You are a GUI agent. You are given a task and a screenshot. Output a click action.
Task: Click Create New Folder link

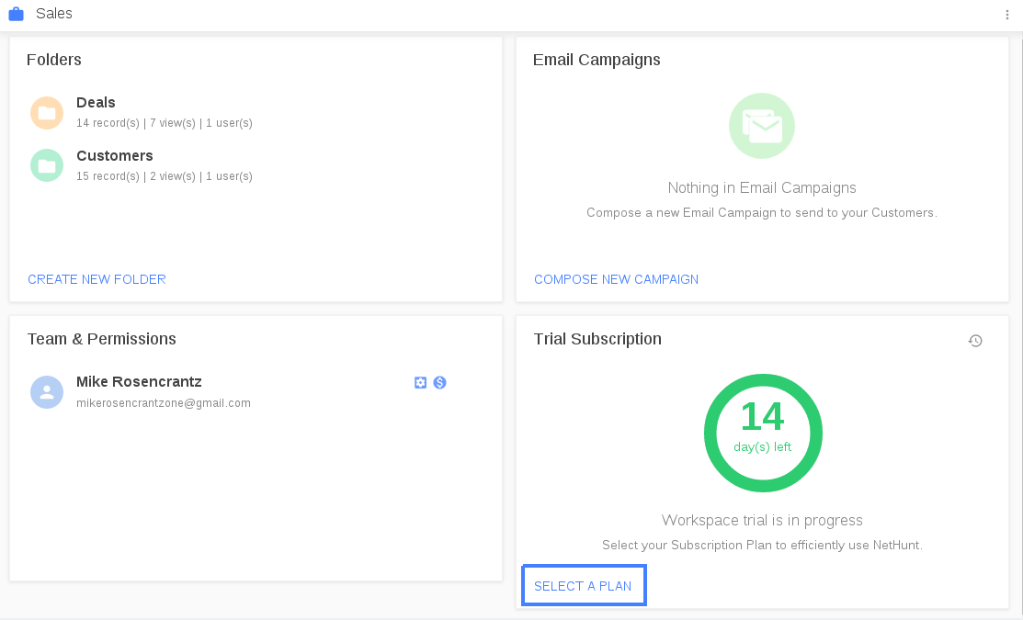point(97,279)
